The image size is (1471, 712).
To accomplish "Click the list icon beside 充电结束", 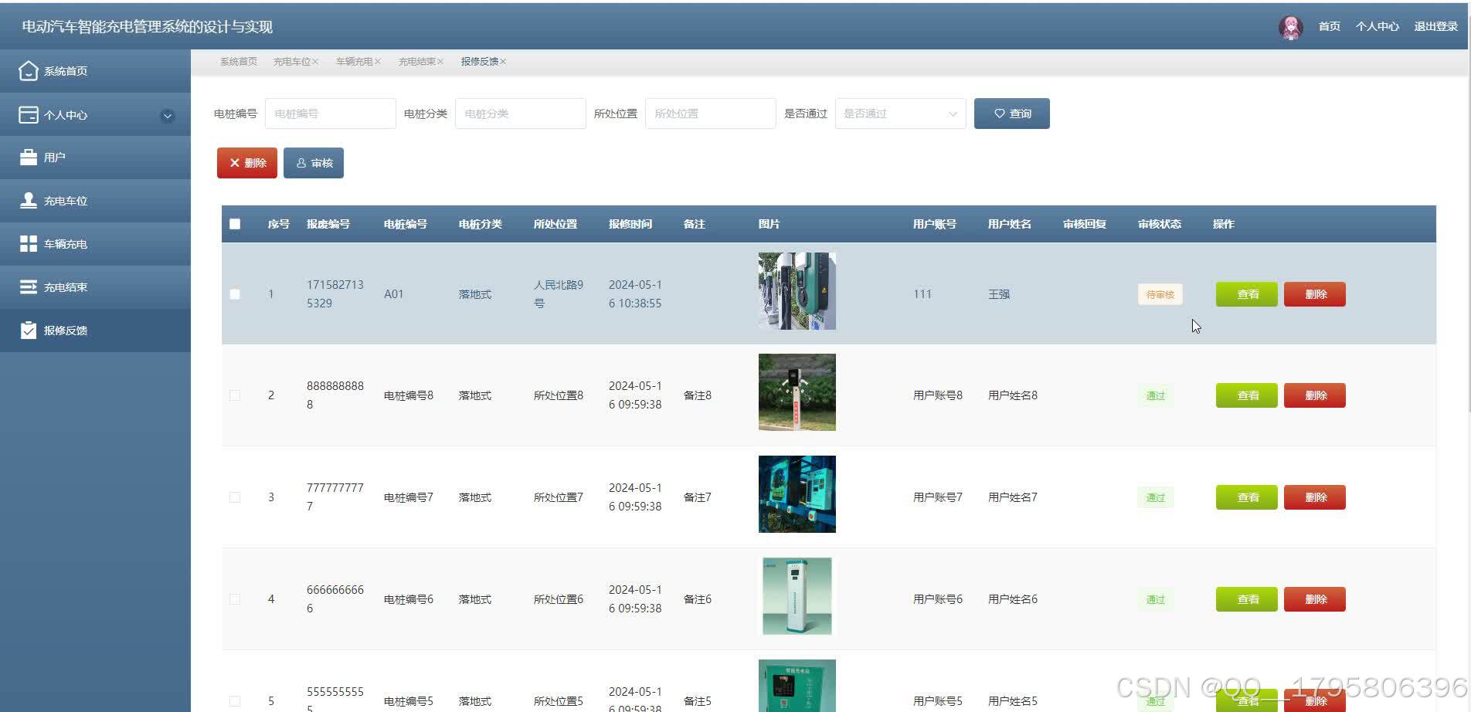I will (x=29, y=287).
